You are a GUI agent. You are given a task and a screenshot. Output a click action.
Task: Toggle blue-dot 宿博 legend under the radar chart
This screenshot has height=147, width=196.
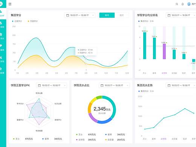click(x=46, y=139)
